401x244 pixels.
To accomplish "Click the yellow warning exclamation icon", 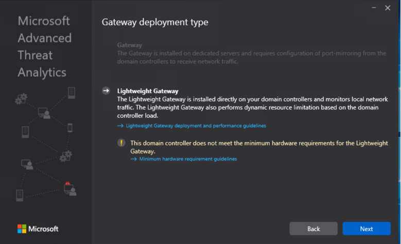I will click(x=121, y=143).
